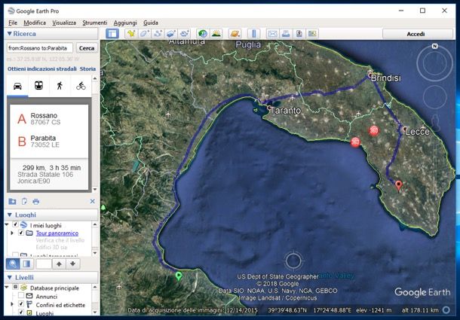Open the Guida menu
This screenshot has width=460, height=320.
pyautogui.click(x=151, y=23)
